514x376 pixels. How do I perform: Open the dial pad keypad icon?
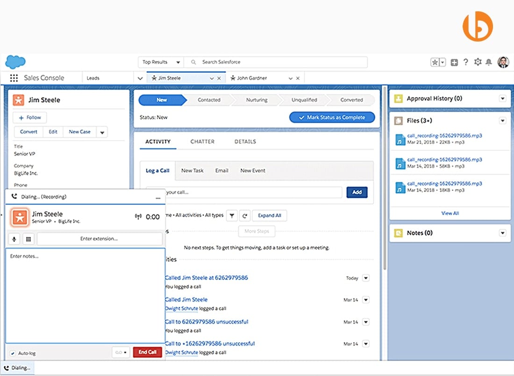(x=29, y=239)
